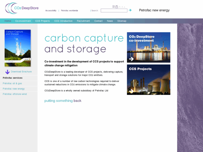Click the text-only page document icon
203x152 pixels.
pyautogui.click(x=114, y=7)
